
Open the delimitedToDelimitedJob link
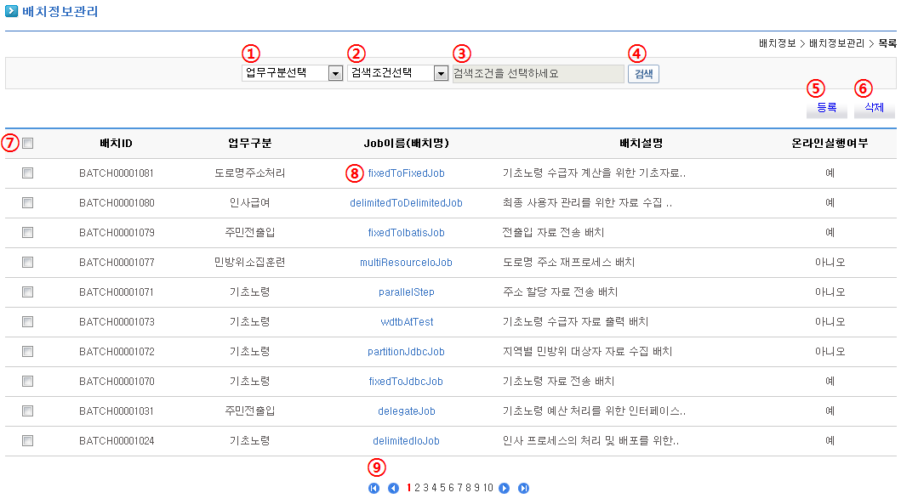click(406, 203)
